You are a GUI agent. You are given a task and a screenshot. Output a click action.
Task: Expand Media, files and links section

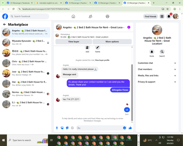tap(157, 76)
